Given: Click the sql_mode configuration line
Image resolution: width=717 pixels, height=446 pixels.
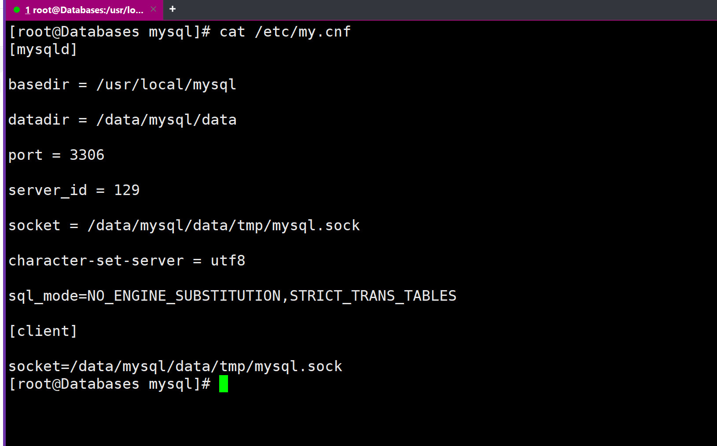Looking at the screenshot, I should coord(232,296).
